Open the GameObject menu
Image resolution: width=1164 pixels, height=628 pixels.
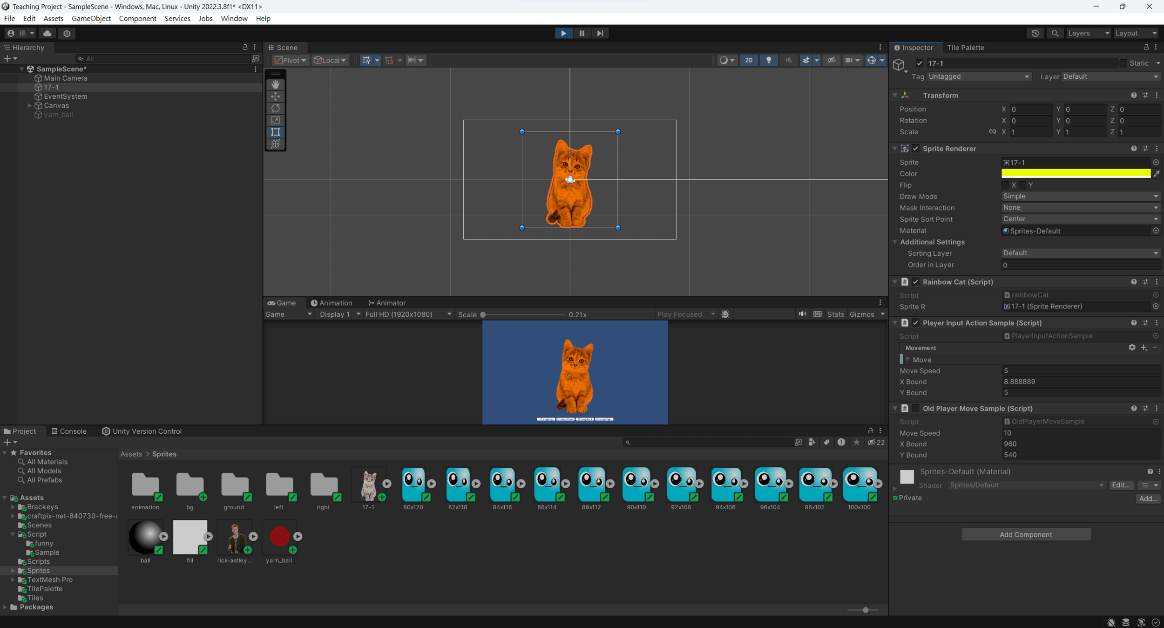tap(91, 18)
